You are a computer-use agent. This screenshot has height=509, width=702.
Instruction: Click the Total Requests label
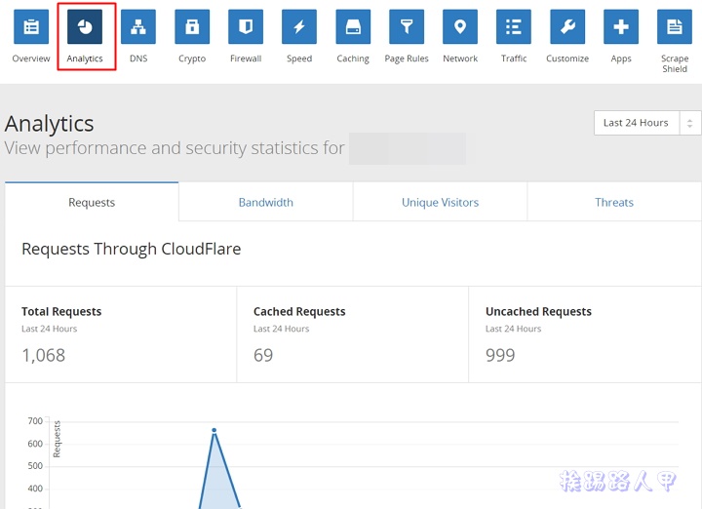pyautogui.click(x=61, y=312)
